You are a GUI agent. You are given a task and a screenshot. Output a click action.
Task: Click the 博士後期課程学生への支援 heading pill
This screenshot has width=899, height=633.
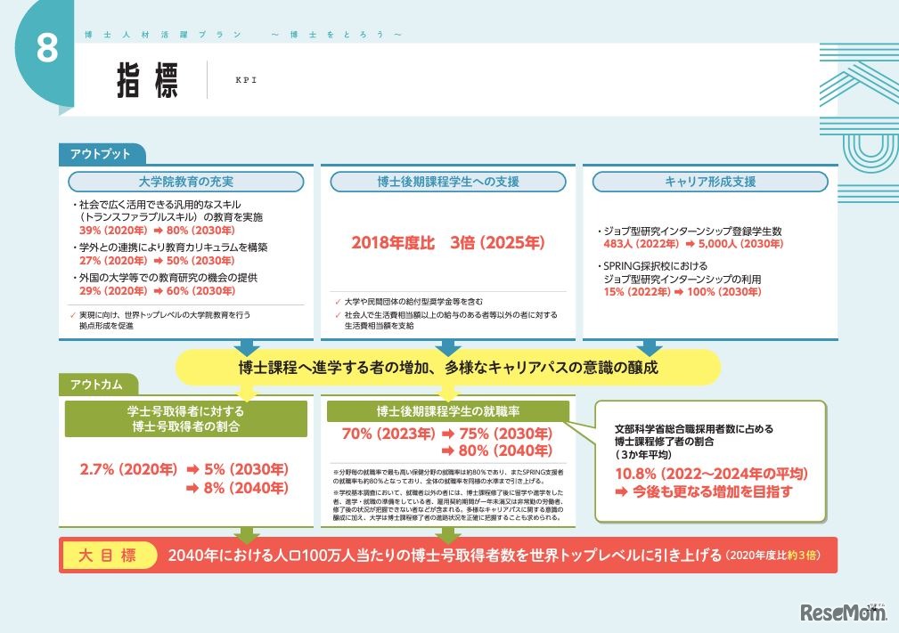coord(448,182)
